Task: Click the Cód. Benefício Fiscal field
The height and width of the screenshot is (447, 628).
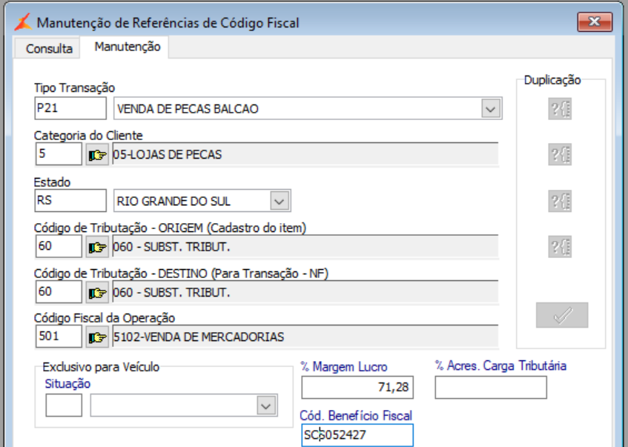Action: (x=357, y=435)
